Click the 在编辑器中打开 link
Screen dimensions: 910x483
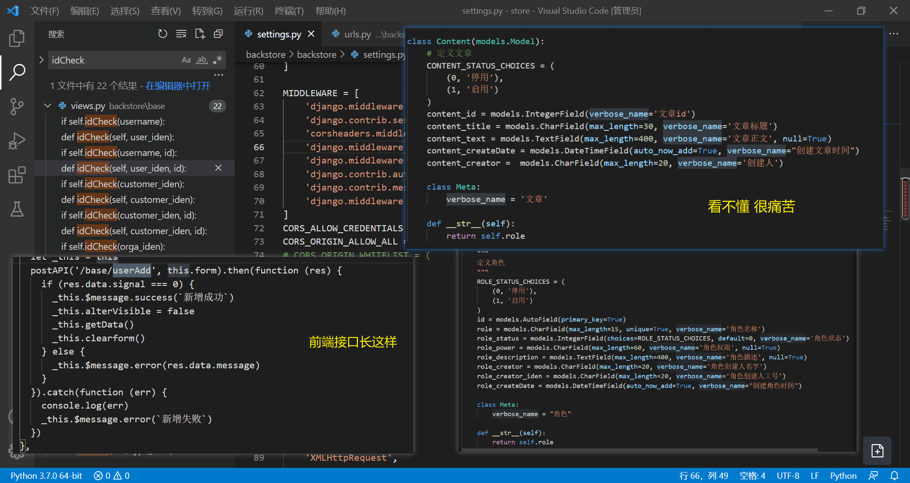pos(178,86)
